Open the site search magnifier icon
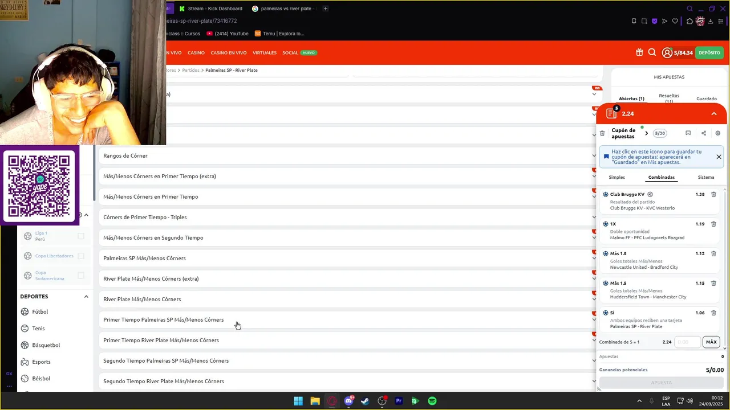 pyautogui.click(x=652, y=52)
